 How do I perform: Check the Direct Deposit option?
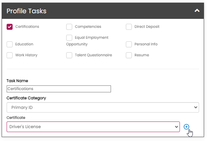pyautogui.click(x=129, y=27)
